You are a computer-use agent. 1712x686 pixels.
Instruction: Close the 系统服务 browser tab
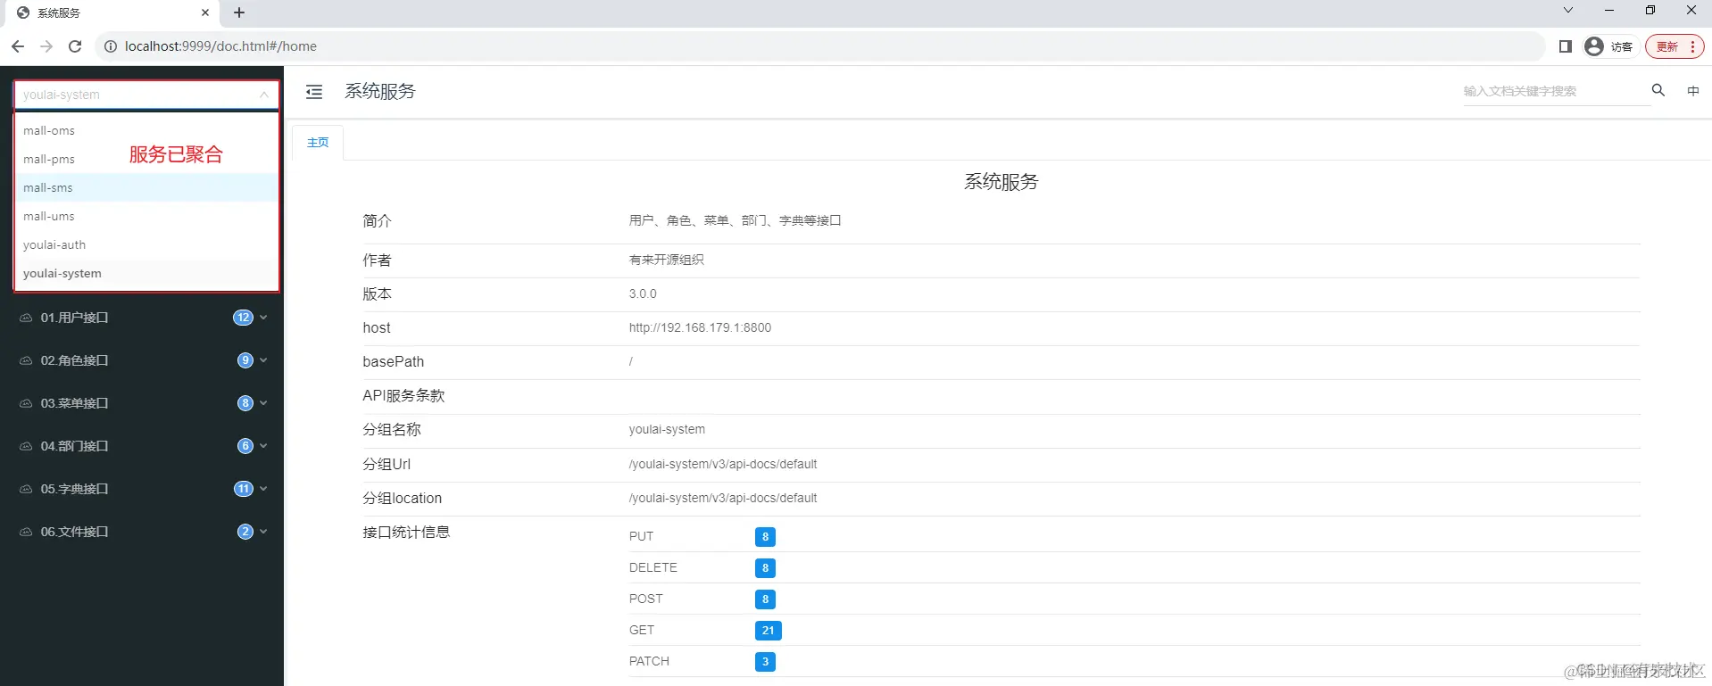(x=205, y=12)
